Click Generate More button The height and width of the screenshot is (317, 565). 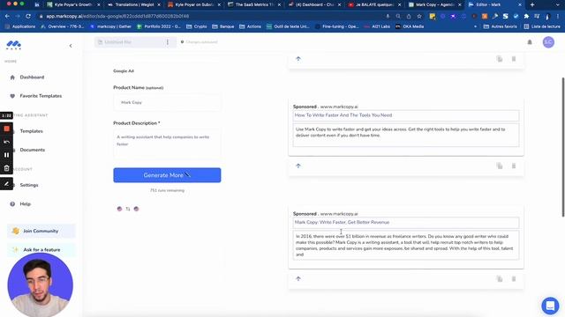167,175
